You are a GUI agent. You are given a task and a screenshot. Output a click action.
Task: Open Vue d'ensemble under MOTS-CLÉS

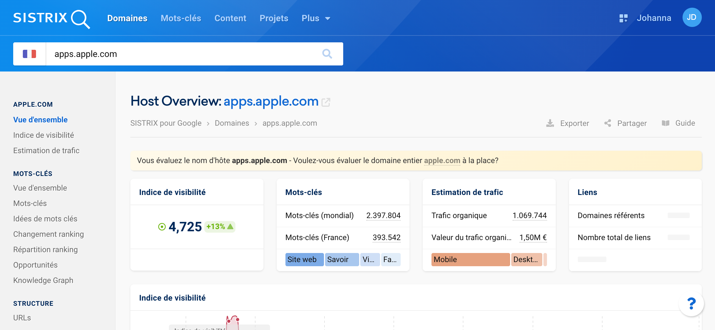coord(40,188)
